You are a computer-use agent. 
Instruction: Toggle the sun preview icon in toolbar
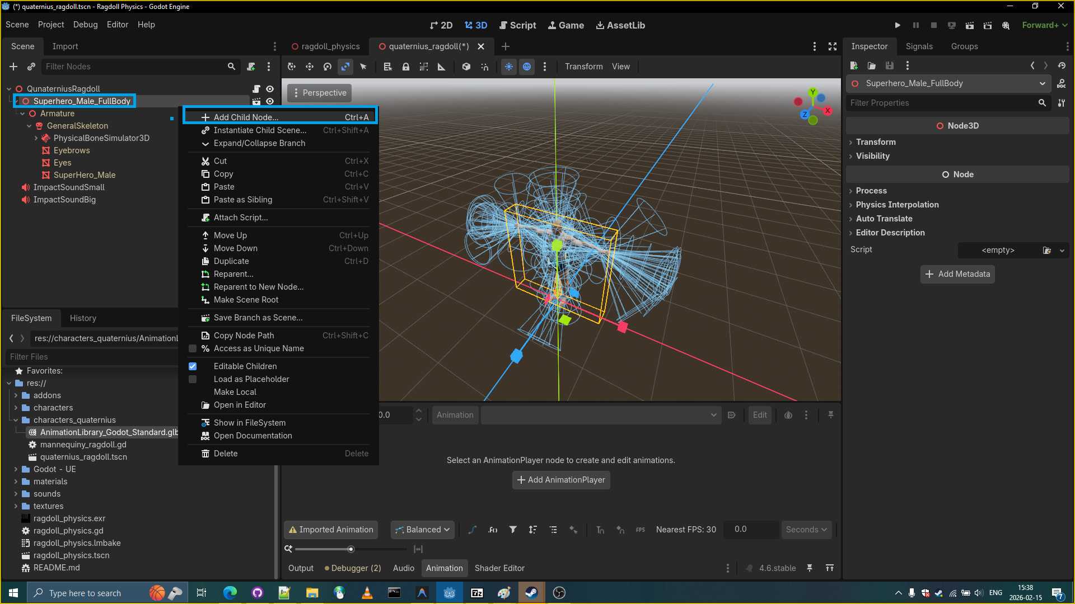[509, 67]
